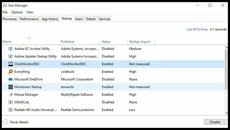
Task: Click the MSASCuiL entry icon
Action: pyautogui.click(x=11, y=102)
